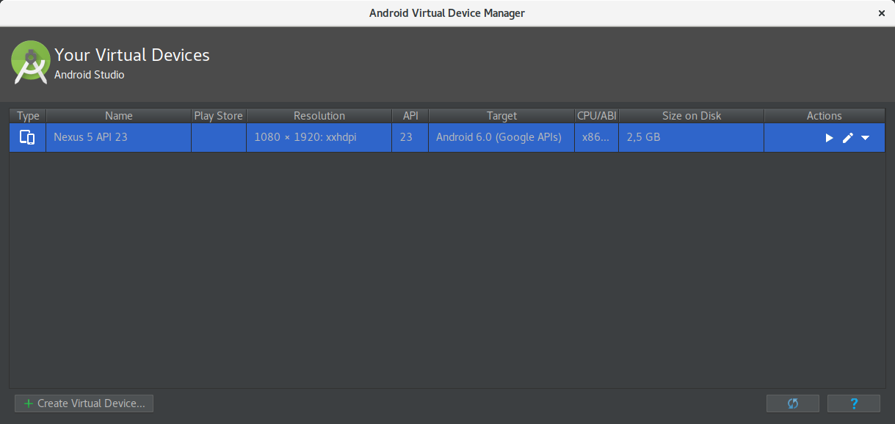Click the '1080 × 1920: xxhdpi' resolution cell
This screenshot has height=424, width=895.
pos(319,137)
